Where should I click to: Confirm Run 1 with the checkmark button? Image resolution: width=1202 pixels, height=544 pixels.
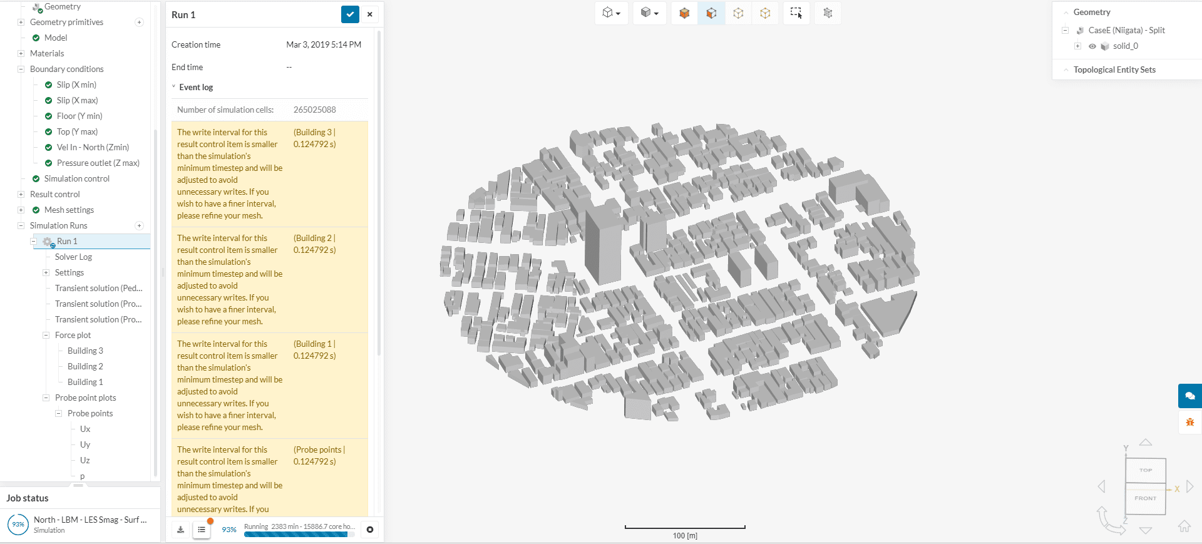click(350, 14)
